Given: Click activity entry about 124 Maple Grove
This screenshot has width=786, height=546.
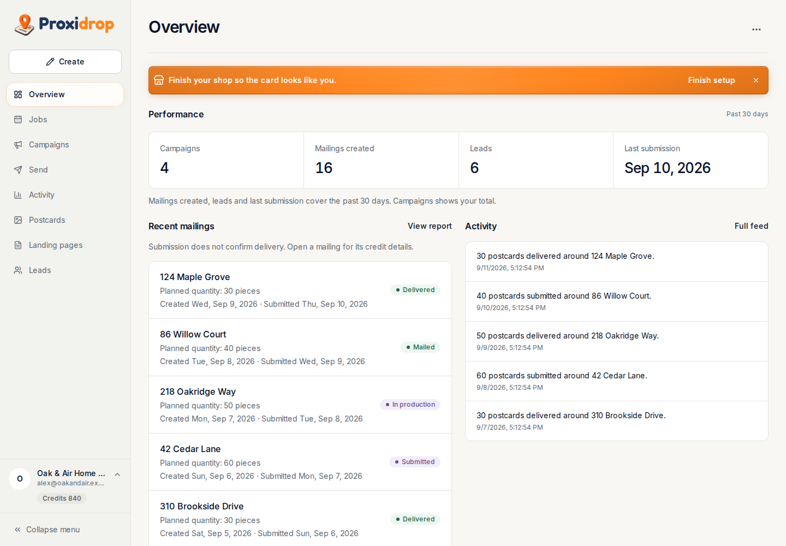Looking at the screenshot, I should point(617,262).
